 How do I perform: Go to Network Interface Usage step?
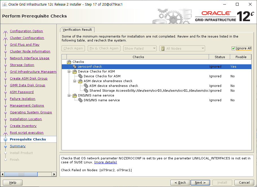tap(30, 58)
